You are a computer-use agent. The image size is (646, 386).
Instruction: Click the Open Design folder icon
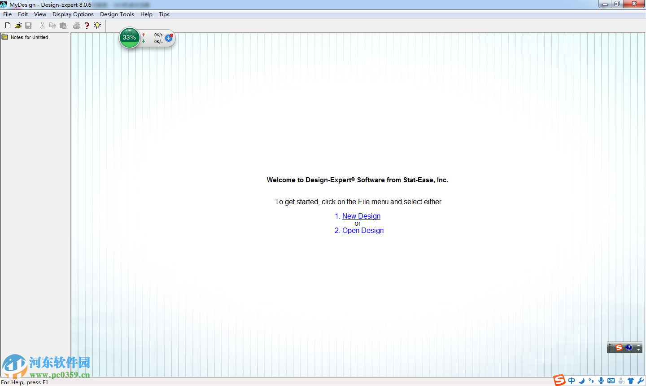click(18, 26)
